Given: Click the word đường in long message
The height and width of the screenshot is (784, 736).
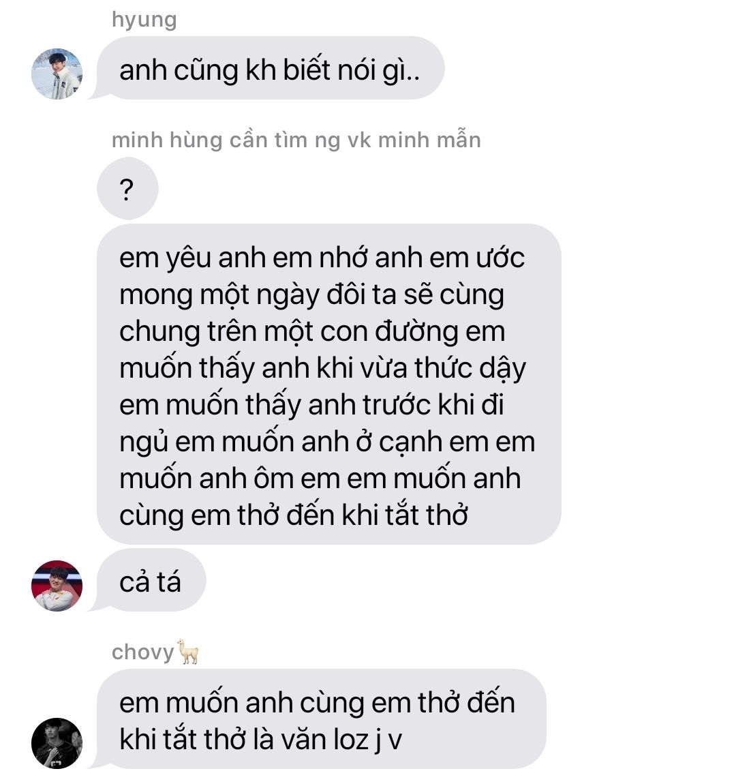Looking at the screenshot, I should [416, 333].
